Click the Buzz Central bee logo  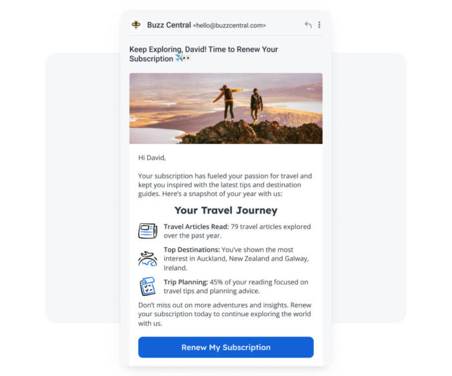136,25
